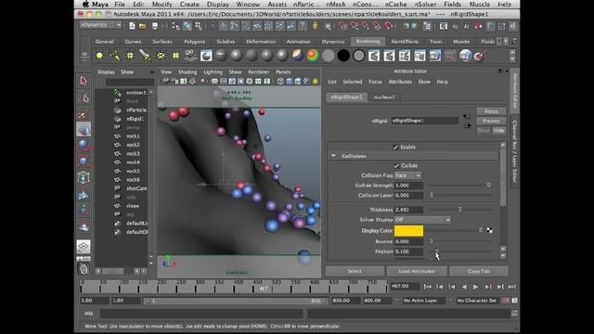
Task: Select shotCam in the outliner
Action: click(136, 188)
